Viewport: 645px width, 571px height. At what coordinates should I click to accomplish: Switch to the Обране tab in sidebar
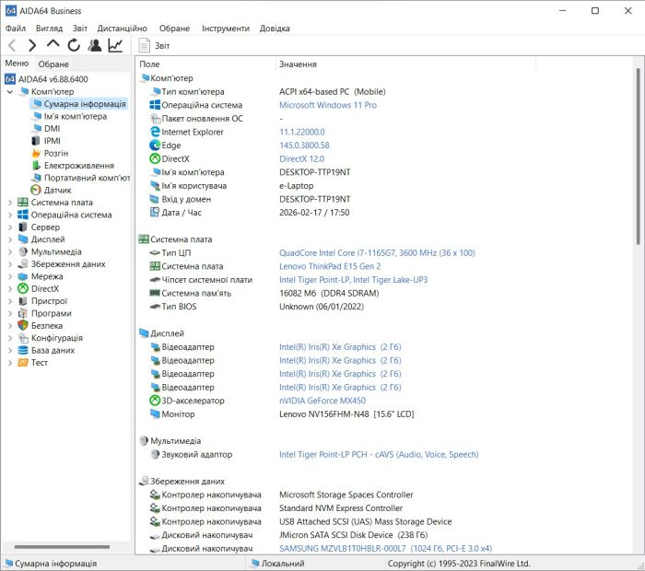coord(53,64)
